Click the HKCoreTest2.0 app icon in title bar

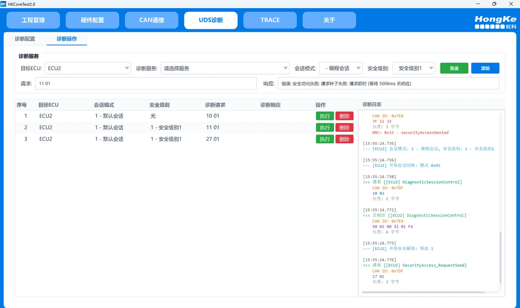4,4
